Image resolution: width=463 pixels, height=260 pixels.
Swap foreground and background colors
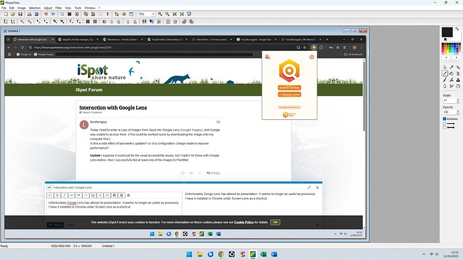click(x=457, y=29)
